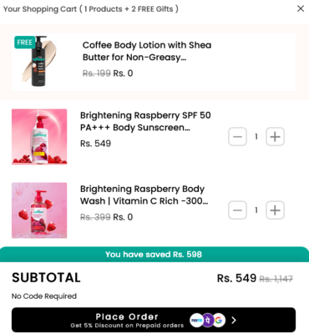Close the shopping cart panel
The width and height of the screenshot is (309, 334).
tap(301, 8)
